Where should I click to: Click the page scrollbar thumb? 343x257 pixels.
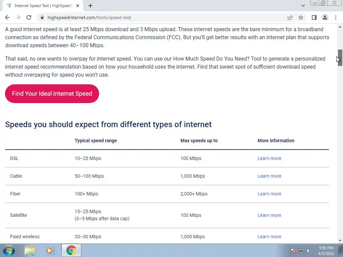(x=340, y=58)
